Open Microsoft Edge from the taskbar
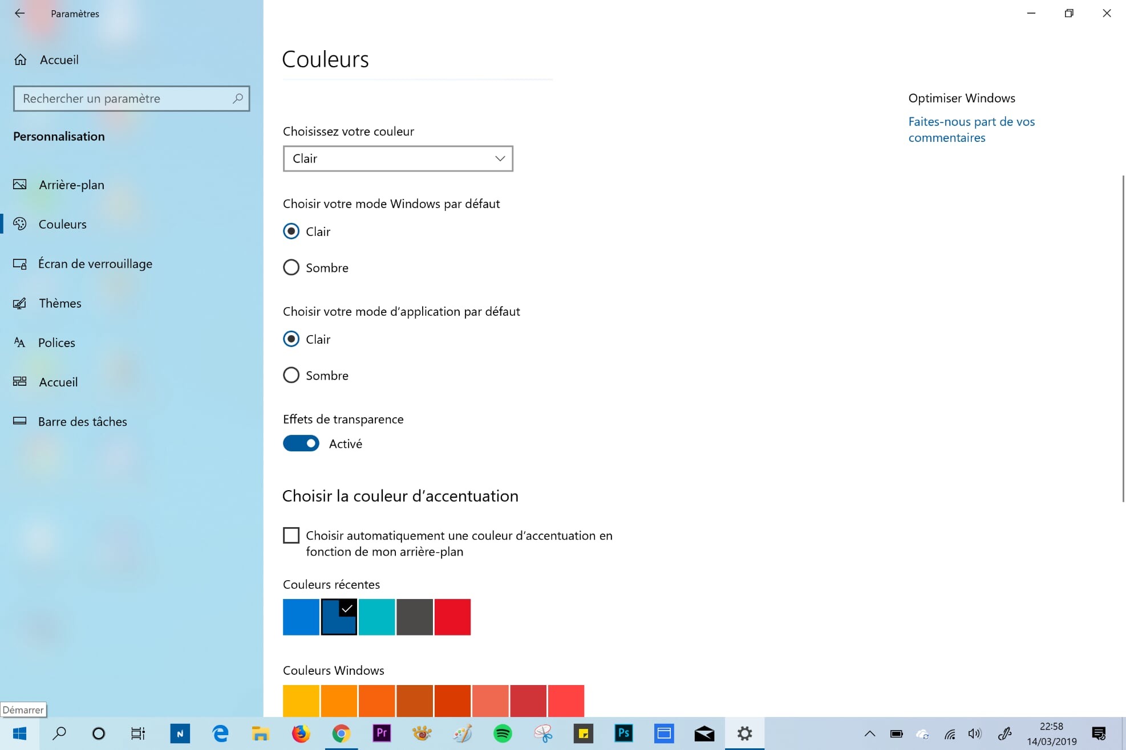 click(220, 733)
